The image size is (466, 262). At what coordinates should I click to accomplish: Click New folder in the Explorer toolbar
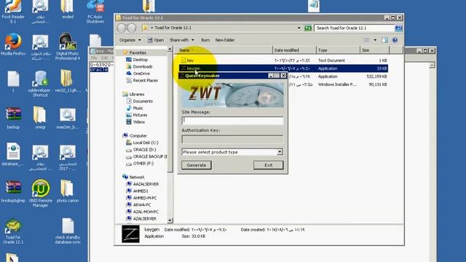coord(225,40)
